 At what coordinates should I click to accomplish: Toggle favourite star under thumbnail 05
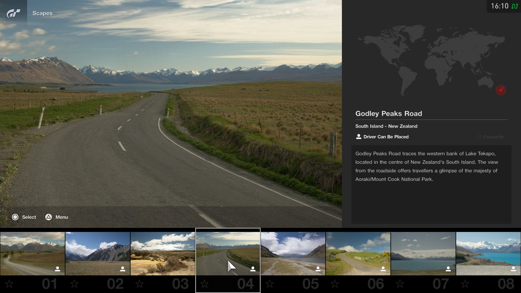(270, 284)
